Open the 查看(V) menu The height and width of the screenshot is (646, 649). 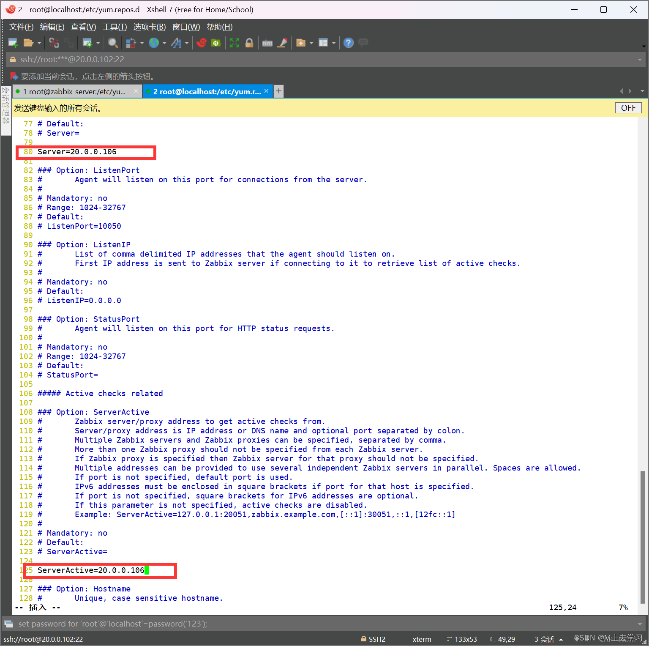click(x=83, y=27)
